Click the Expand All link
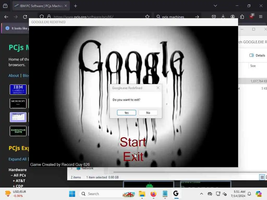Image resolution: width=267 pixels, height=200 pixels. (x=17, y=159)
